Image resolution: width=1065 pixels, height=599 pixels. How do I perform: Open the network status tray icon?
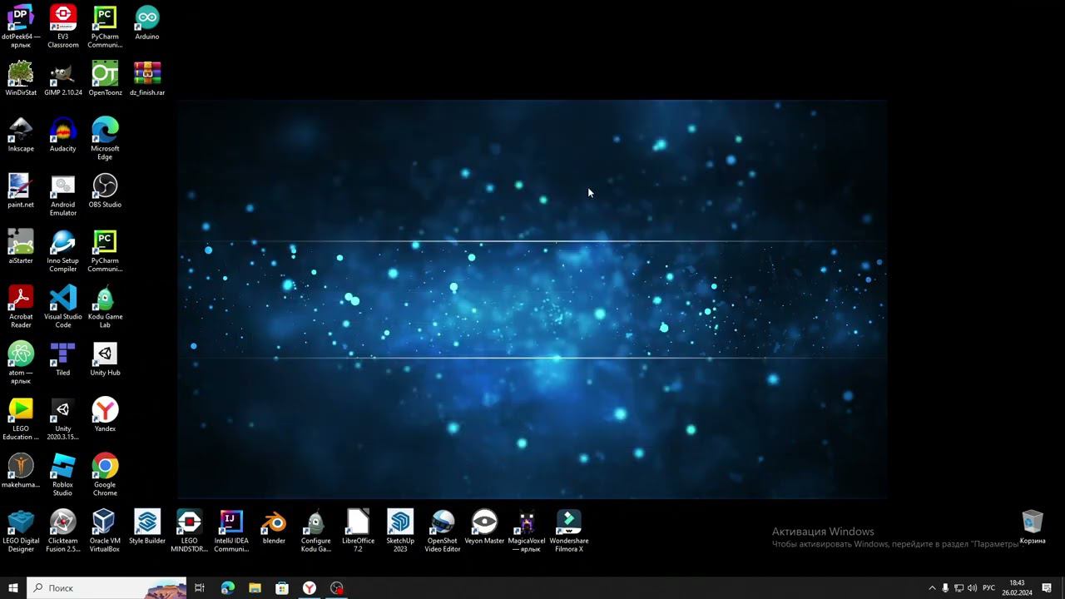tap(958, 588)
